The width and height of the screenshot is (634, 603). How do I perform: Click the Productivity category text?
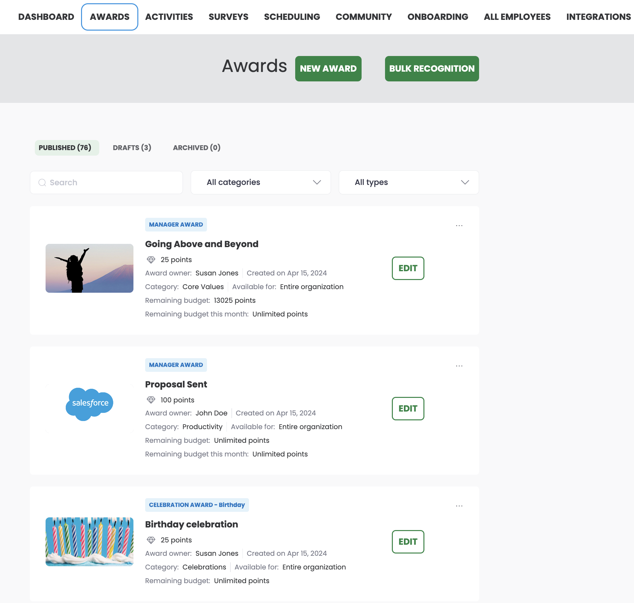click(202, 427)
